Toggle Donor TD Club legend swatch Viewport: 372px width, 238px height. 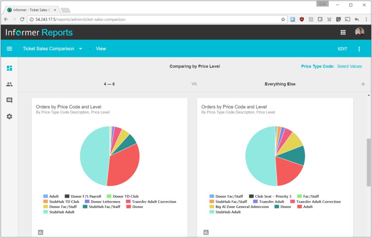tap(109, 196)
